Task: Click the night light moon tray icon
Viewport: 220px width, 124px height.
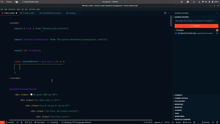Action: pos(199,2)
